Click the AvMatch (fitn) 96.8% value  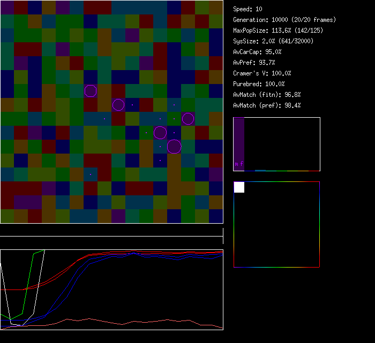tap(267, 95)
